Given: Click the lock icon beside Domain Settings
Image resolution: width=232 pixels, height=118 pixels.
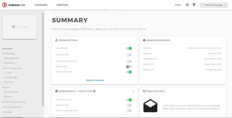Looking at the screenshot, I should (56, 40).
